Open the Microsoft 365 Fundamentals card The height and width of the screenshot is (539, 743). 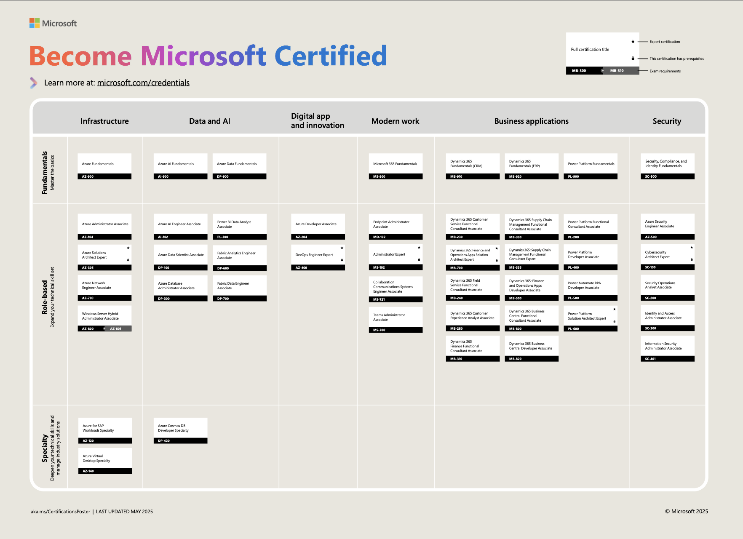(x=396, y=166)
